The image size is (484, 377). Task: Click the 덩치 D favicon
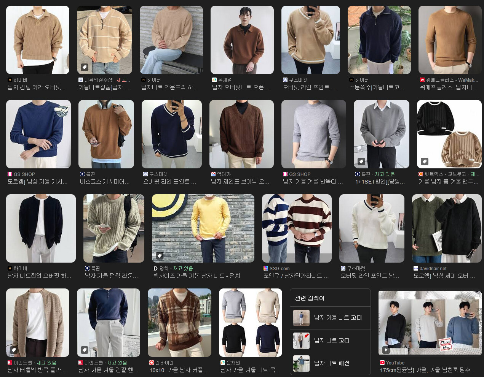pyautogui.click(x=156, y=268)
